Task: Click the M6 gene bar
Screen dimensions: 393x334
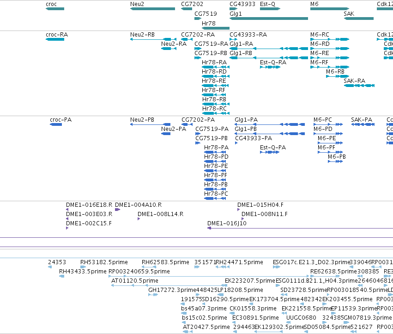Action: (330, 9)
